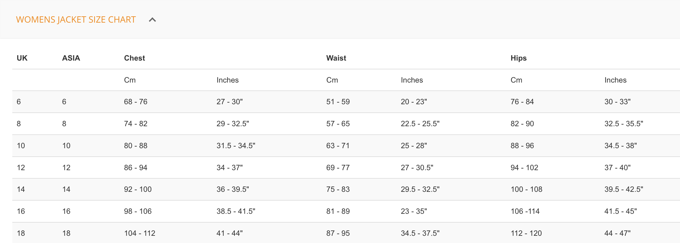
Task: Select the hips cm value 88 - 96
Action: click(522, 146)
